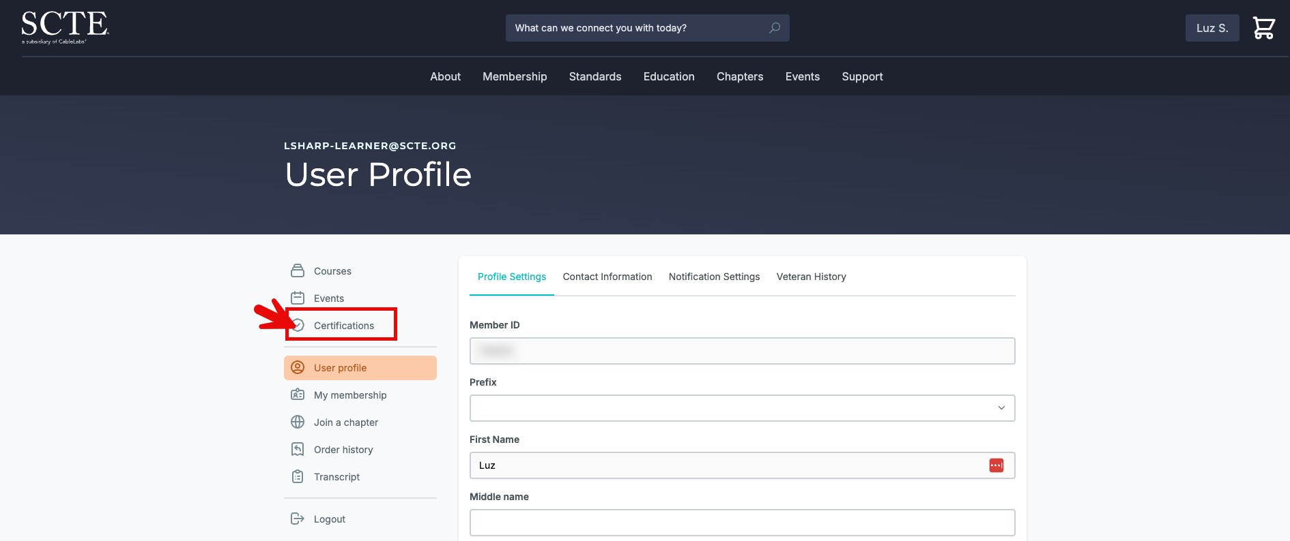
Task: Open the Education navigation menu
Action: tap(668, 77)
